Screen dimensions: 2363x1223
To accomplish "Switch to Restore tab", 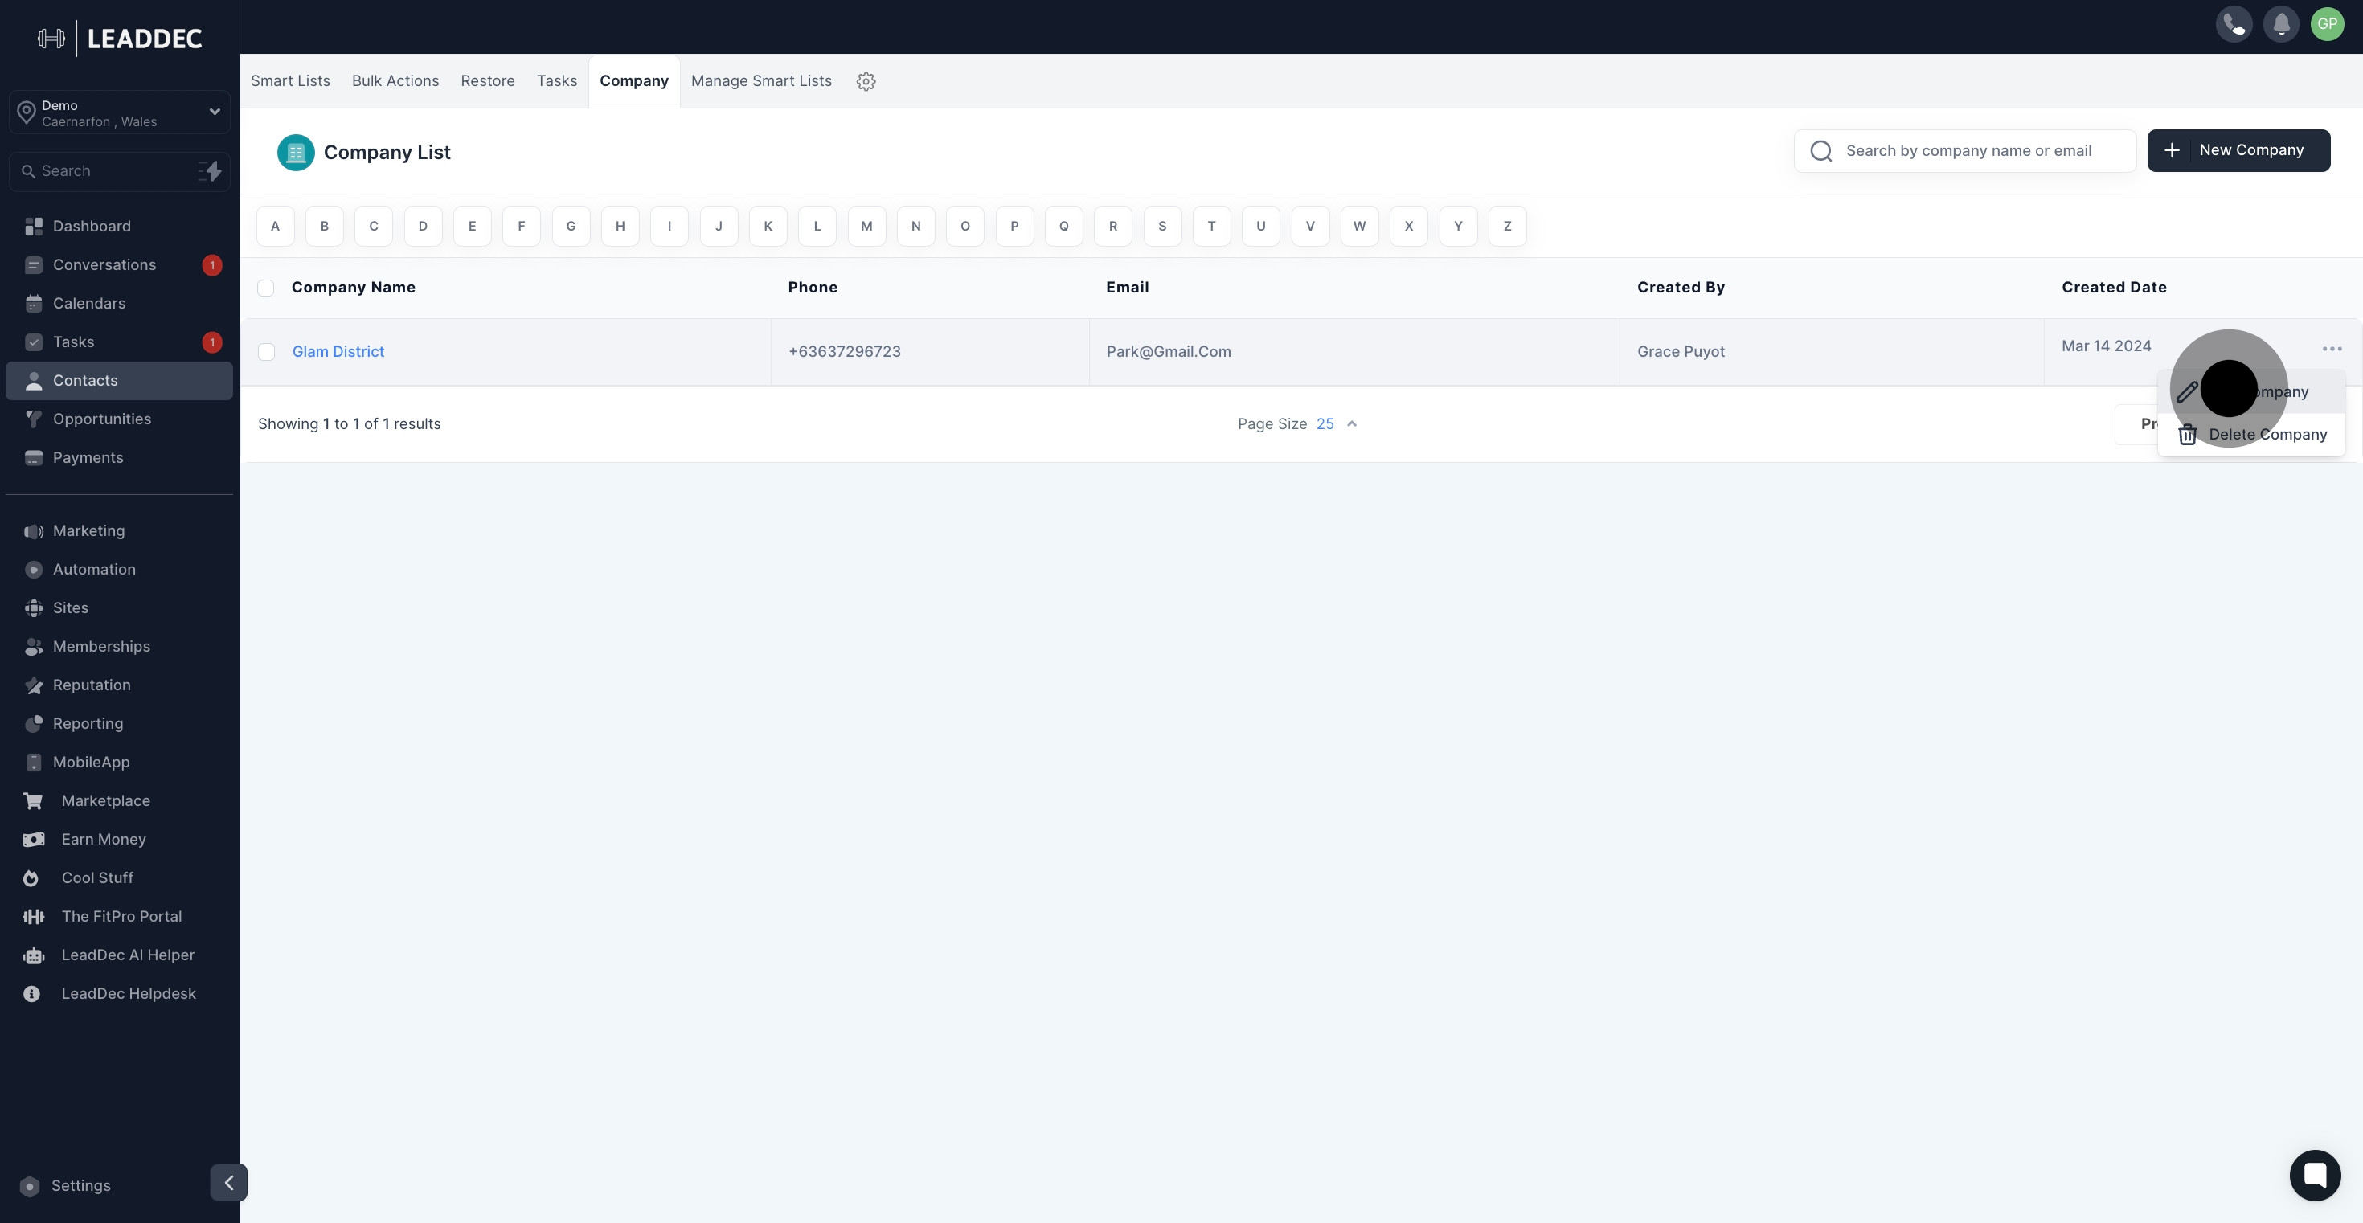I will coord(487,80).
